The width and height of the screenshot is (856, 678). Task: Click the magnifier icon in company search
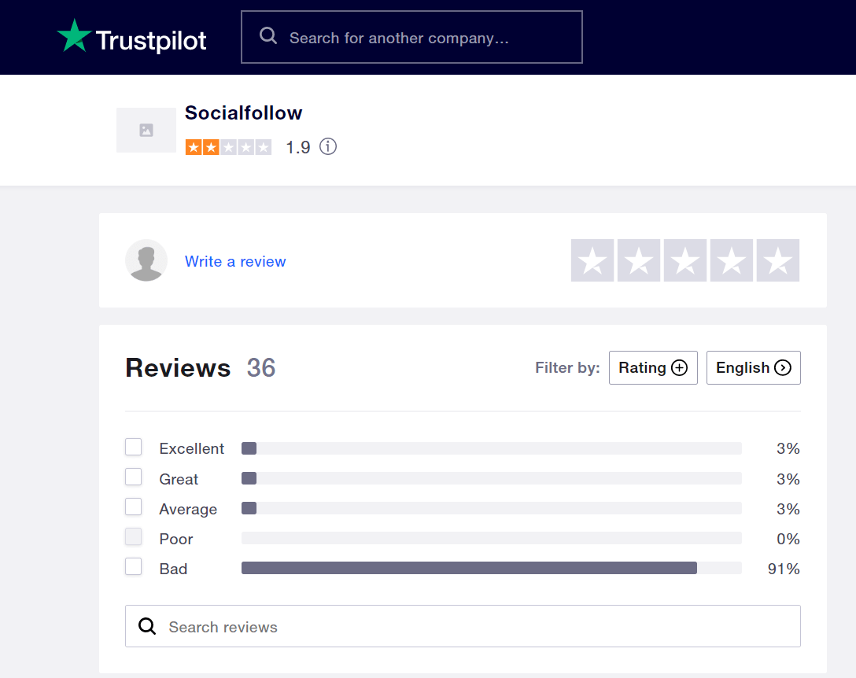coord(268,36)
